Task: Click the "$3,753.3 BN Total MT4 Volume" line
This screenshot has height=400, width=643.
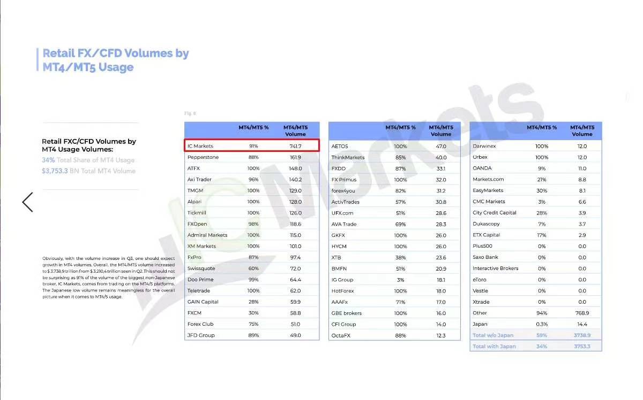Action: tap(89, 171)
